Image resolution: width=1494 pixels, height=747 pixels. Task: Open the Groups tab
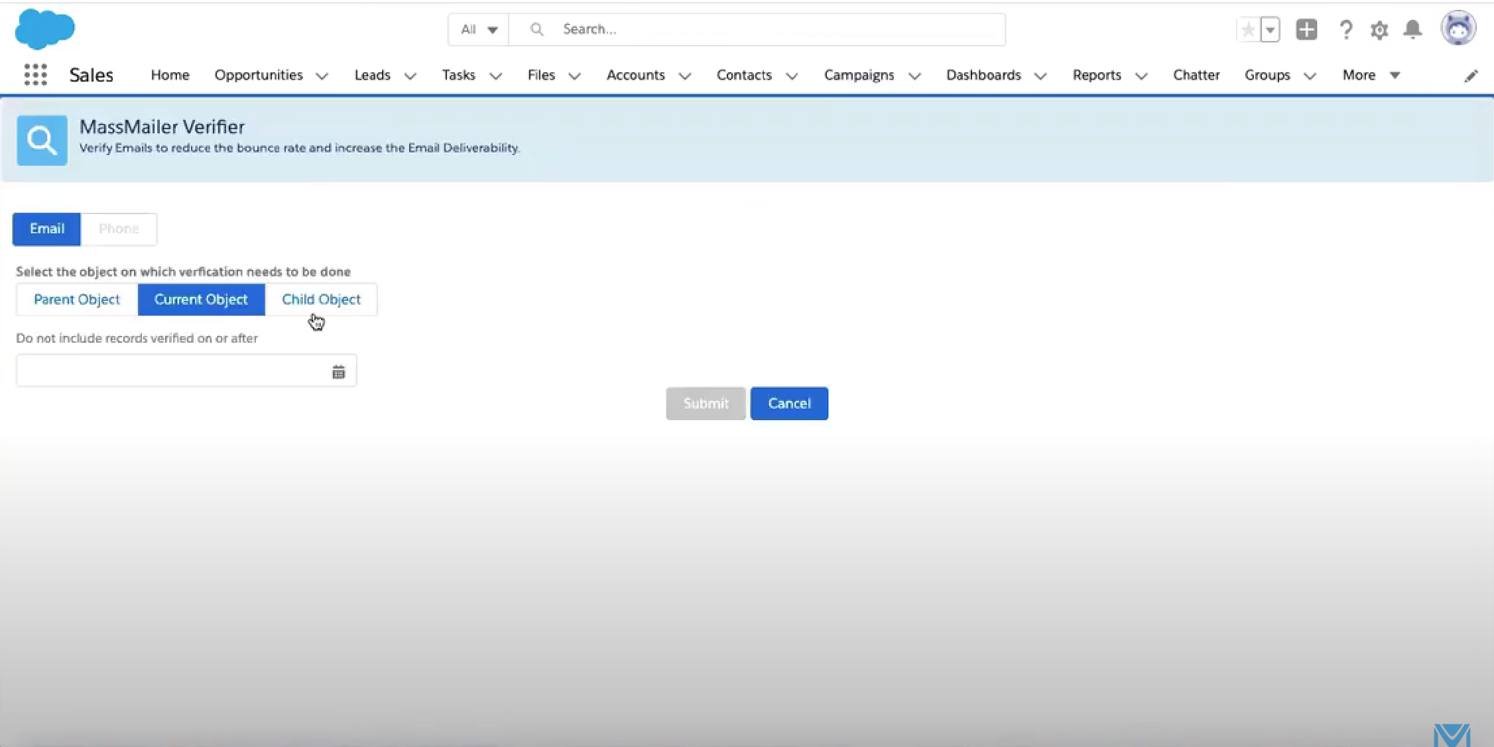[x=1267, y=75]
